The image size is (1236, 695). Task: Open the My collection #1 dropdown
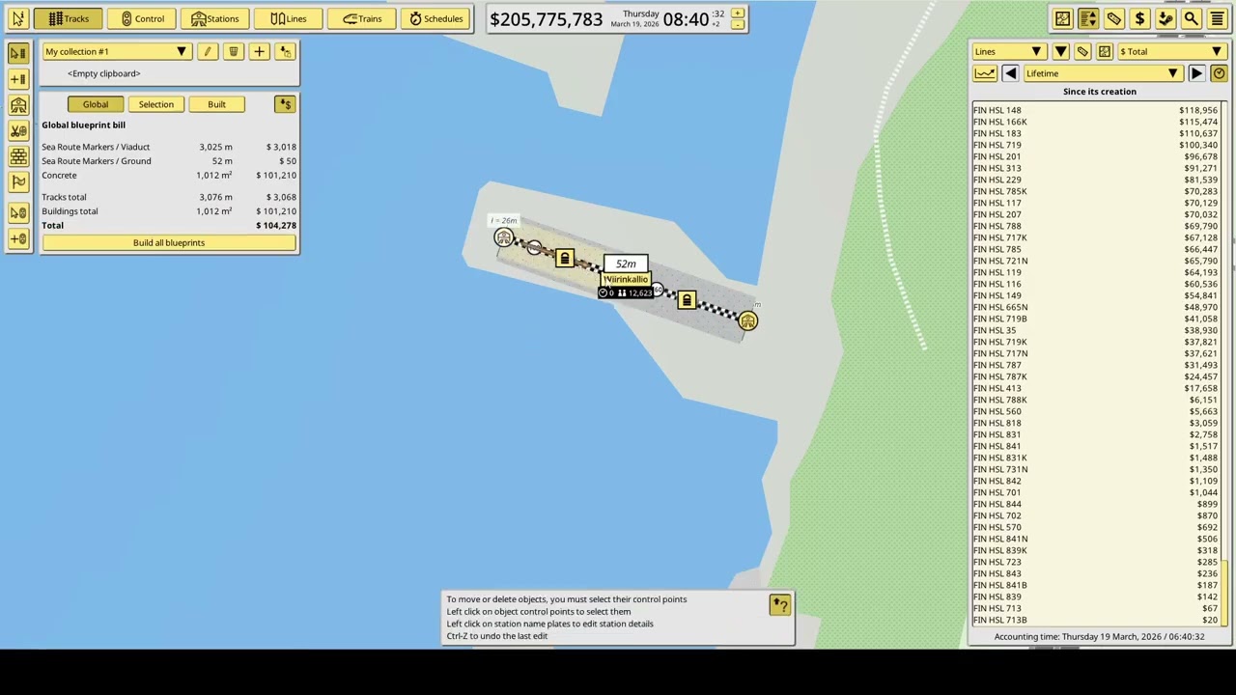pos(116,51)
